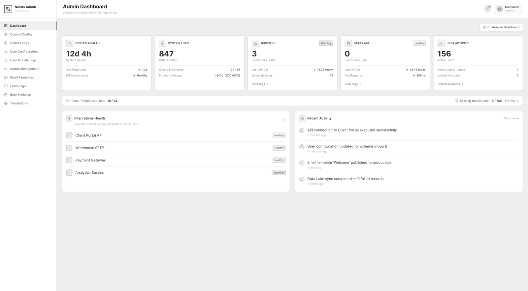
Task: Click the AS user avatar
Action: (x=500, y=9)
